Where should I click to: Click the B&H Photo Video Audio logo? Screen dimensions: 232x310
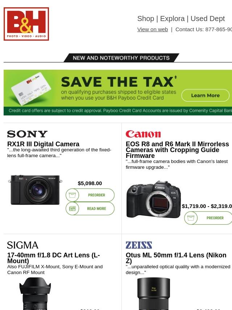coord(26,24)
